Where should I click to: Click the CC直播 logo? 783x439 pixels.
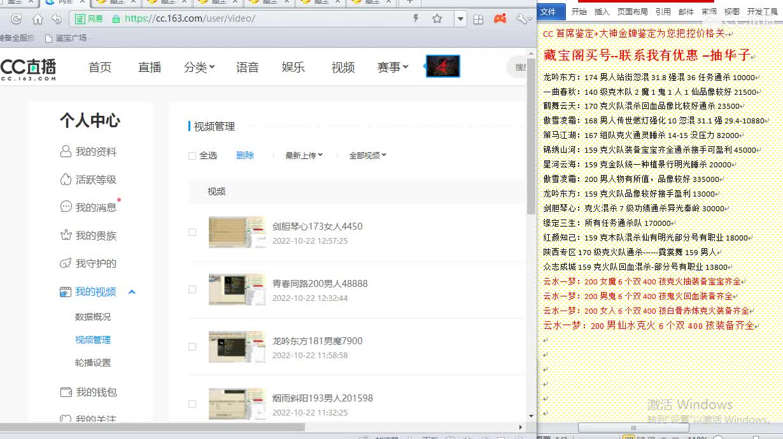[x=28, y=69]
